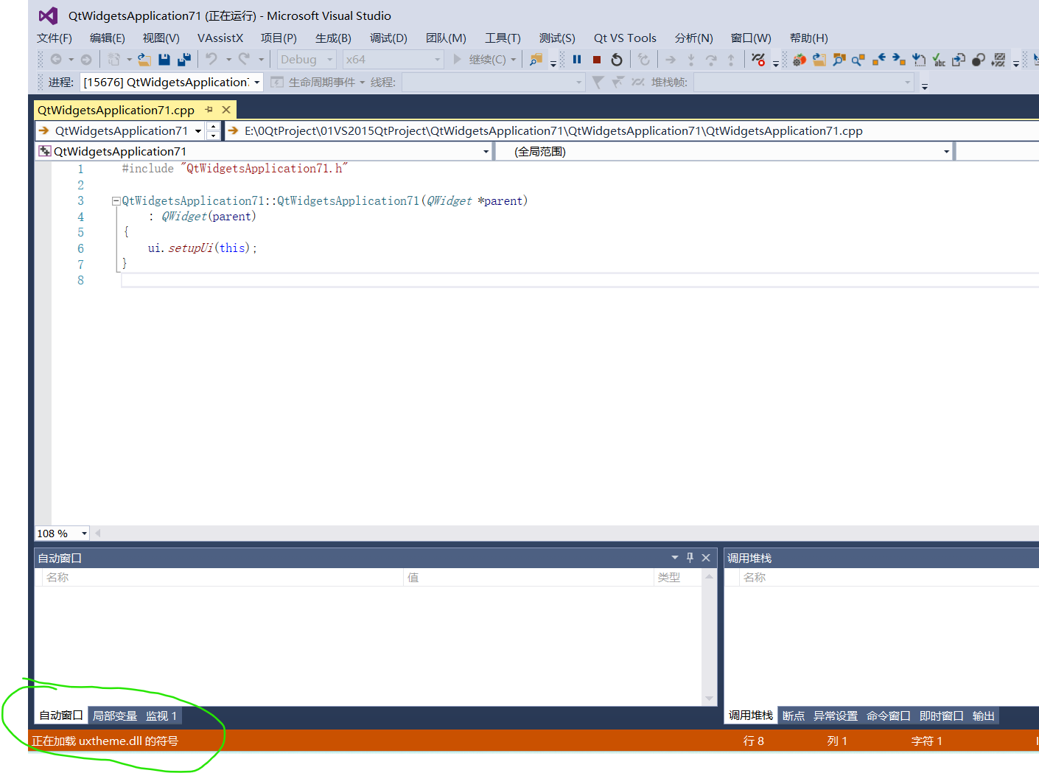
Task: Restart the debug session icon
Action: 616,59
